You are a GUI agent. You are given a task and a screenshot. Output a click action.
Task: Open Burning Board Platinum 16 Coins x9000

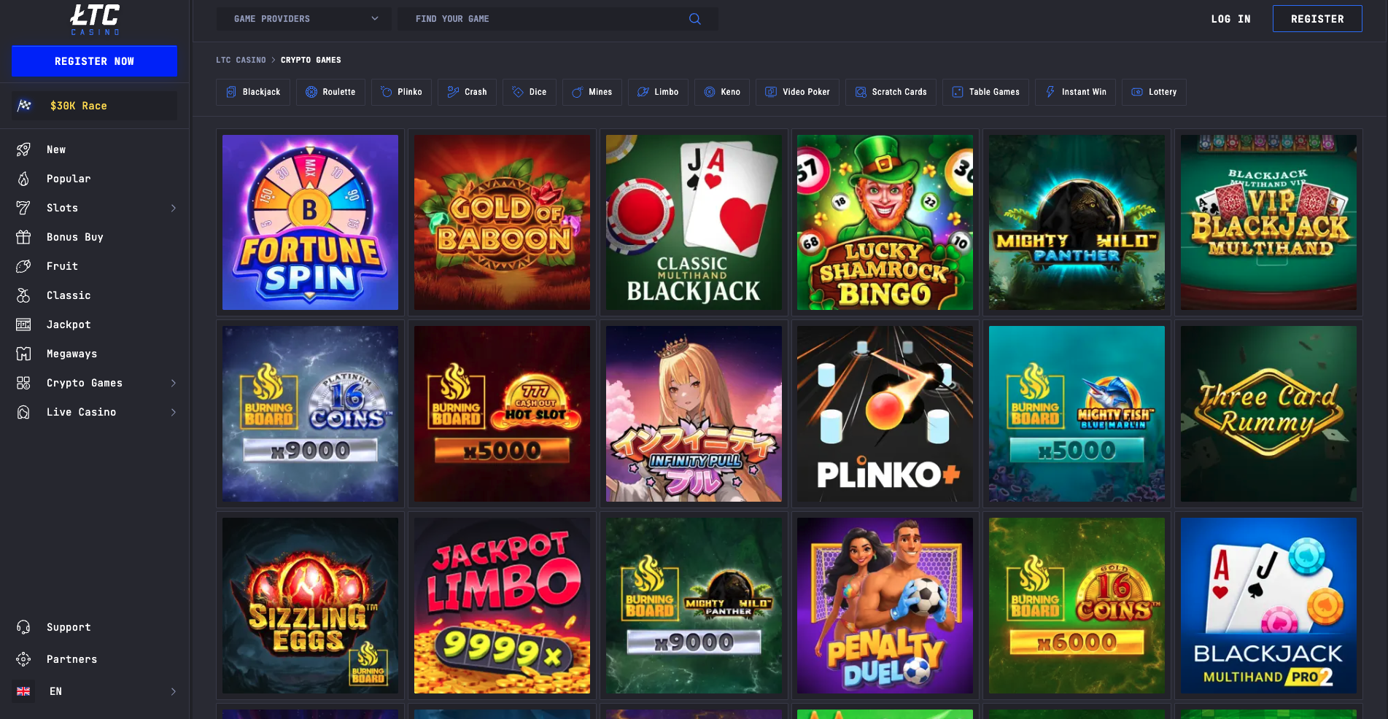(x=311, y=413)
